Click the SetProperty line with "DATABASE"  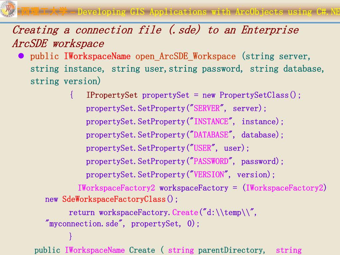185,135
